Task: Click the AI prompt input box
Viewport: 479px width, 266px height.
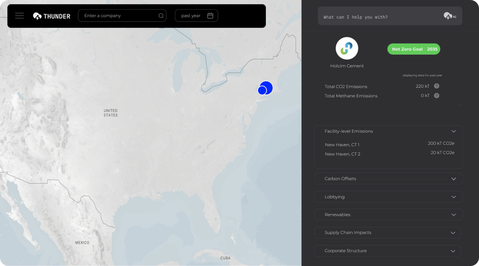Action: 381,17
